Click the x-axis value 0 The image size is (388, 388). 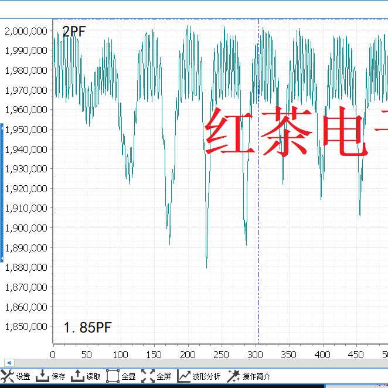[x=53, y=355]
